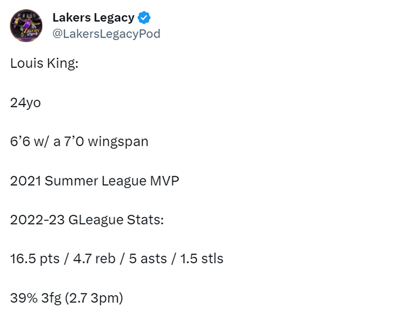Visit the @LakersLegacyPod handle link
The image size is (394, 311).
(106, 34)
